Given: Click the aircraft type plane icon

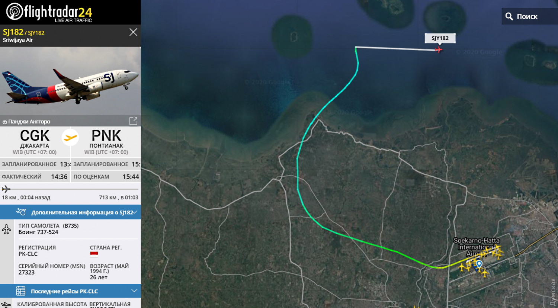Looking at the screenshot, I should [x=6, y=229].
